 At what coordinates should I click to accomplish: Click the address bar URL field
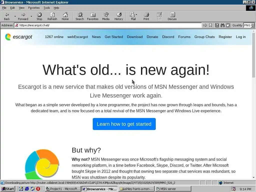pyautogui.click(x=108, y=25)
